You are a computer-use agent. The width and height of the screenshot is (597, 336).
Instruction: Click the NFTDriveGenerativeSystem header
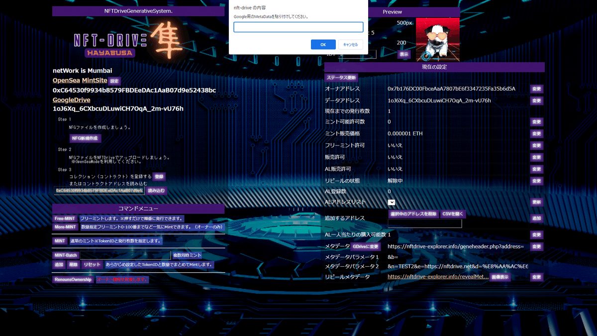click(x=138, y=11)
